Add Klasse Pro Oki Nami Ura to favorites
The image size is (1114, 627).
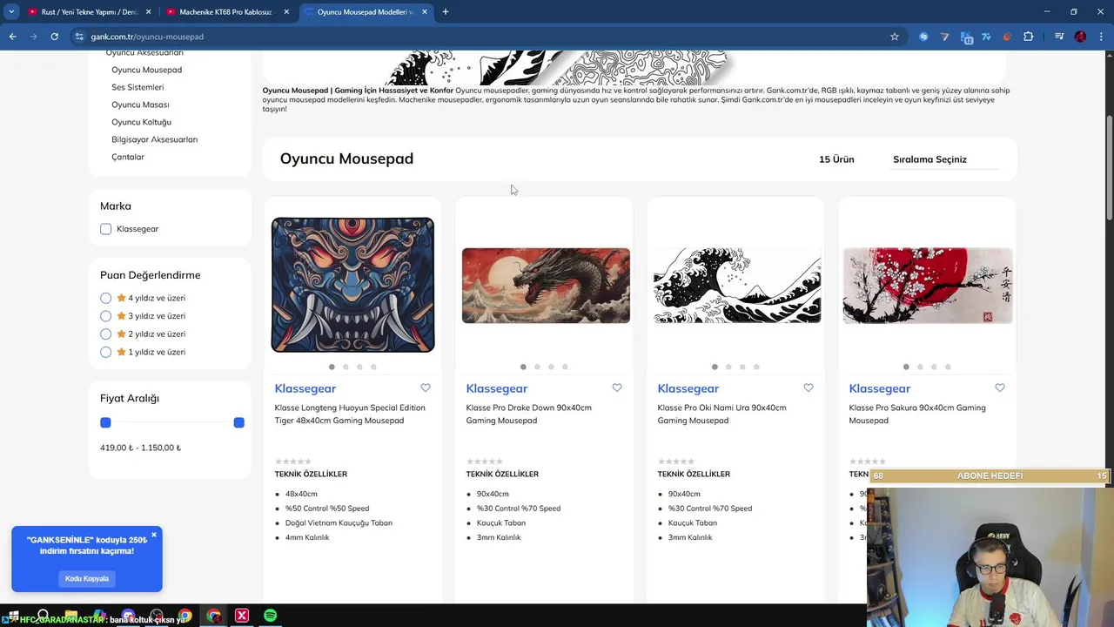coord(809,388)
